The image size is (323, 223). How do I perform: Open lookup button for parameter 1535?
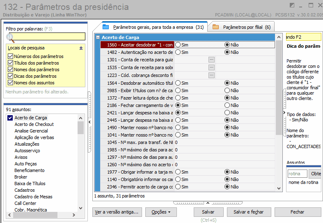coord(211,67)
